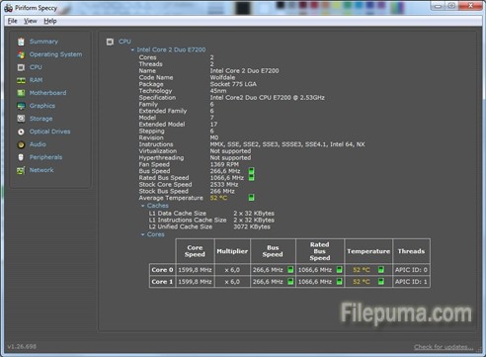Click Core 1 Bus Speed green indicator

290,282
